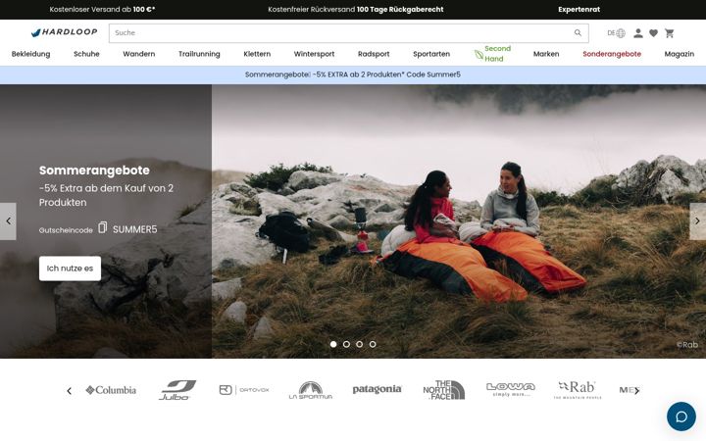706x441 pixels.
Task: Open the Trailrunning menu
Action: click(199, 54)
